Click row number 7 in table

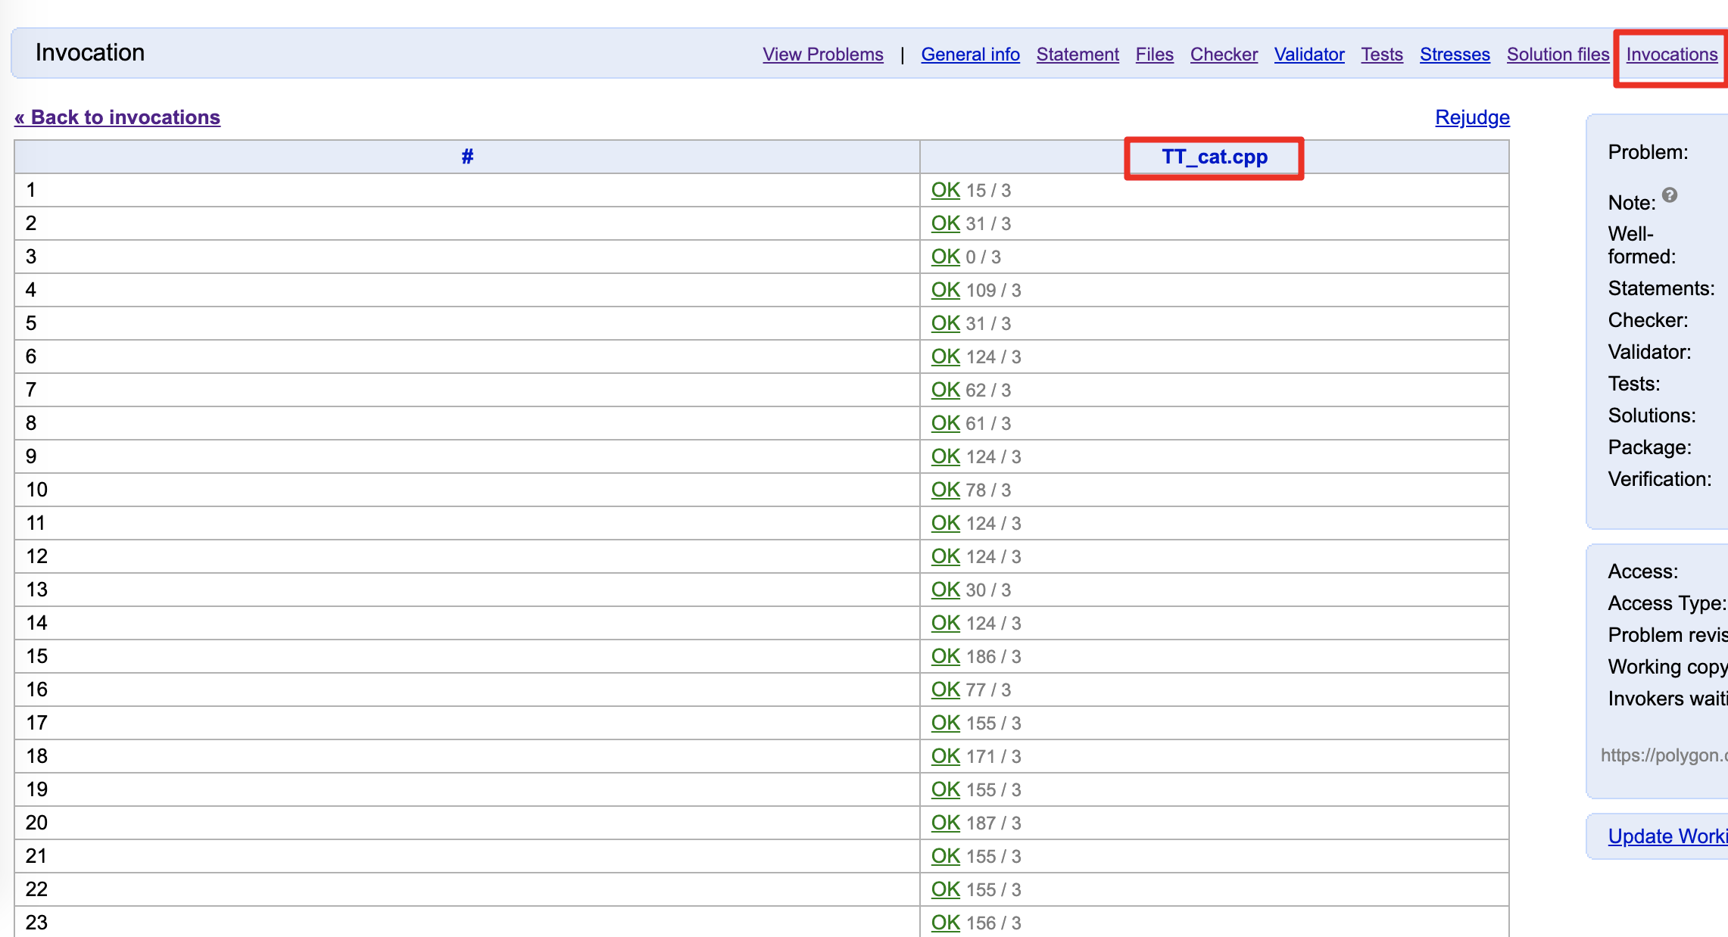tap(31, 390)
